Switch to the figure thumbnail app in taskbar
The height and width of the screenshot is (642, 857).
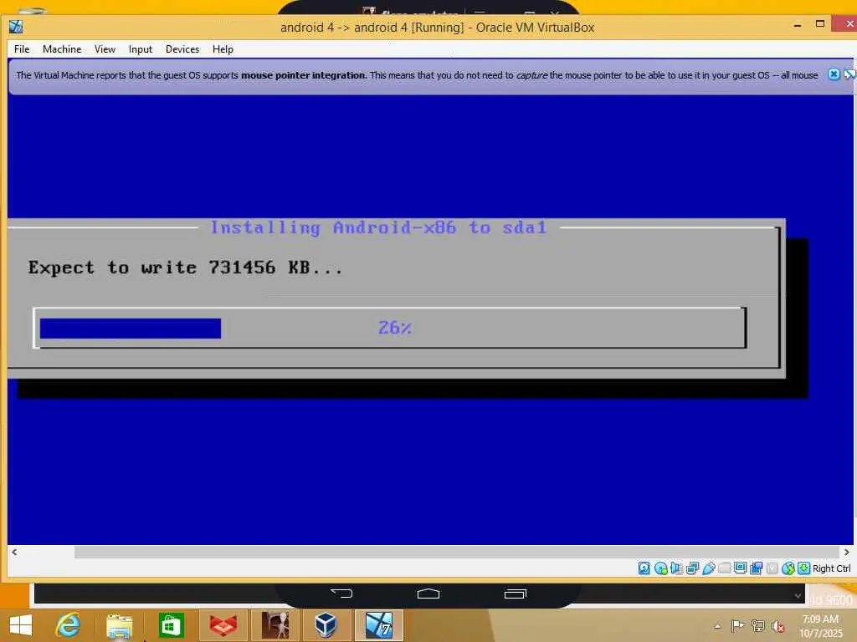(275, 625)
